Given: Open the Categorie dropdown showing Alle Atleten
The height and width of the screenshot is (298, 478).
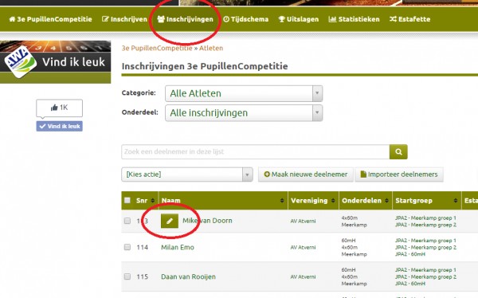Looking at the screenshot, I should pos(244,93).
